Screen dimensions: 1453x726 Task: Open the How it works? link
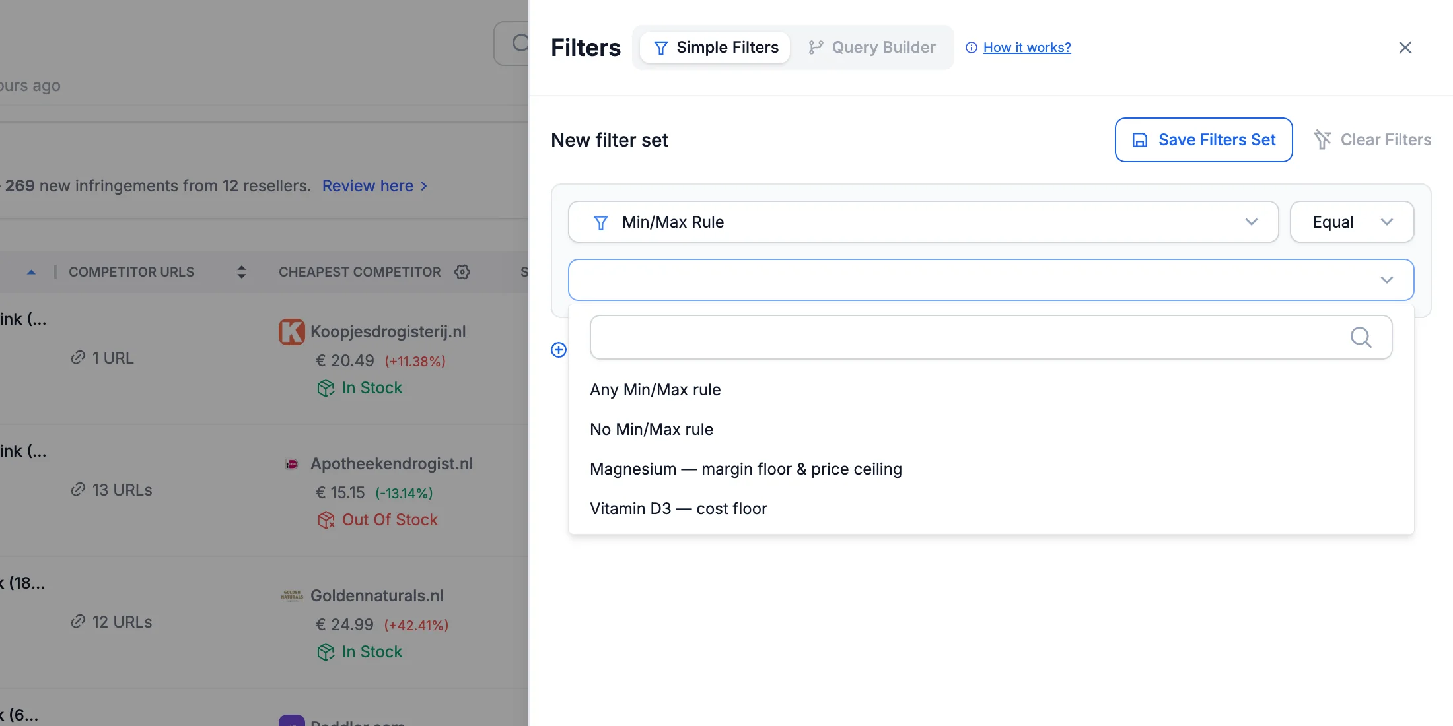pos(1027,48)
